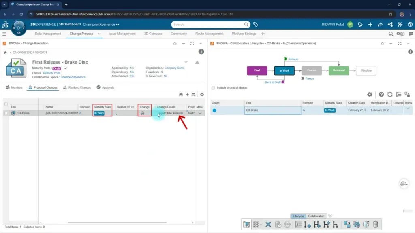Click the help icon in Collaborative Lifecycle toolbar
This screenshot has width=415, height=233.
(x=381, y=94)
